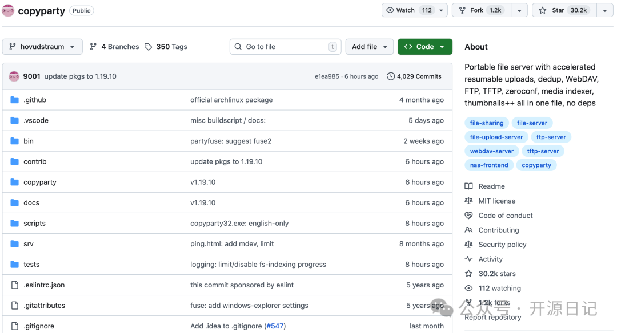The width and height of the screenshot is (617, 333).
Task: Expand the Add file dropdown
Action: [x=370, y=47]
